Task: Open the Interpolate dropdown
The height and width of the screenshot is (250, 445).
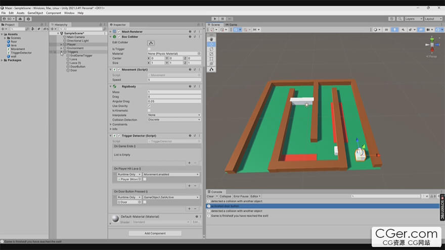Action: pyautogui.click(x=174, y=115)
